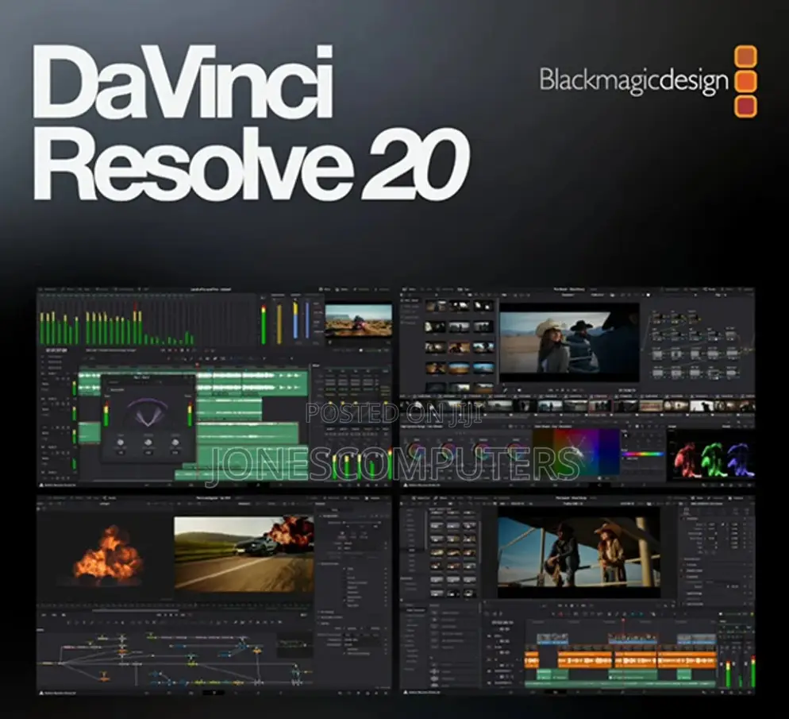
Task: Click the Fairlight timecode display above the track list
Action: click(x=56, y=350)
